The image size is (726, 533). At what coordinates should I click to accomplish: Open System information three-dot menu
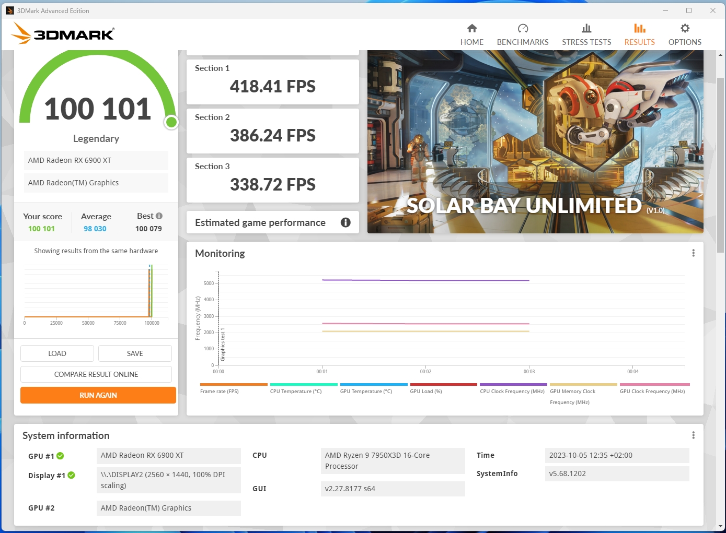[x=693, y=435]
